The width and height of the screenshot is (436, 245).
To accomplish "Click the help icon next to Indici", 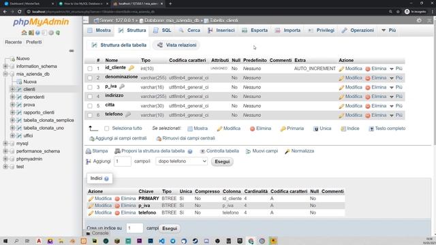I will click(106, 178).
